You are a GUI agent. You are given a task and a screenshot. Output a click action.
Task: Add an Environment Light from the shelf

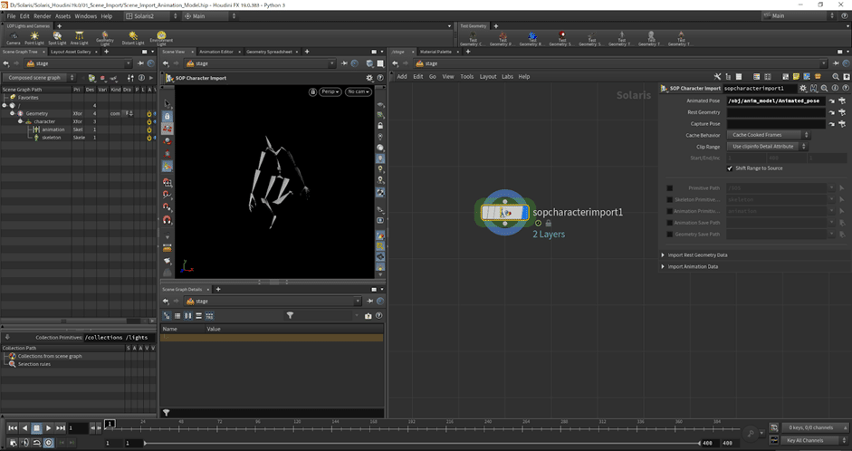161,38
